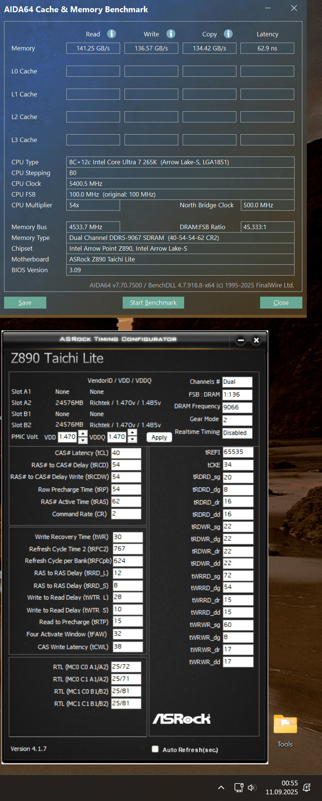Screen dimensions: 322x801
Task: Click the ASRock logo in Timing Configurator
Action: tap(182, 719)
